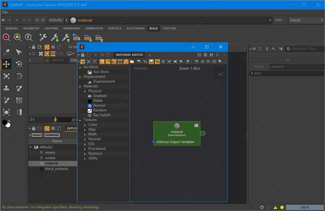The height and width of the screenshot is (211, 325).
Task: Open the settings gear in status bar
Action: click(262, 207)
